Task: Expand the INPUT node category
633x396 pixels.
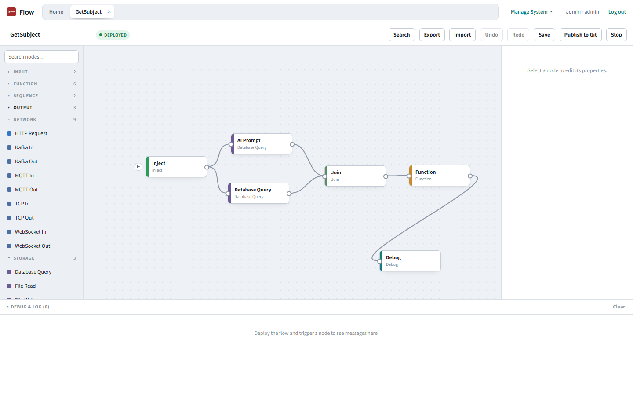Action: coord(42,72)
